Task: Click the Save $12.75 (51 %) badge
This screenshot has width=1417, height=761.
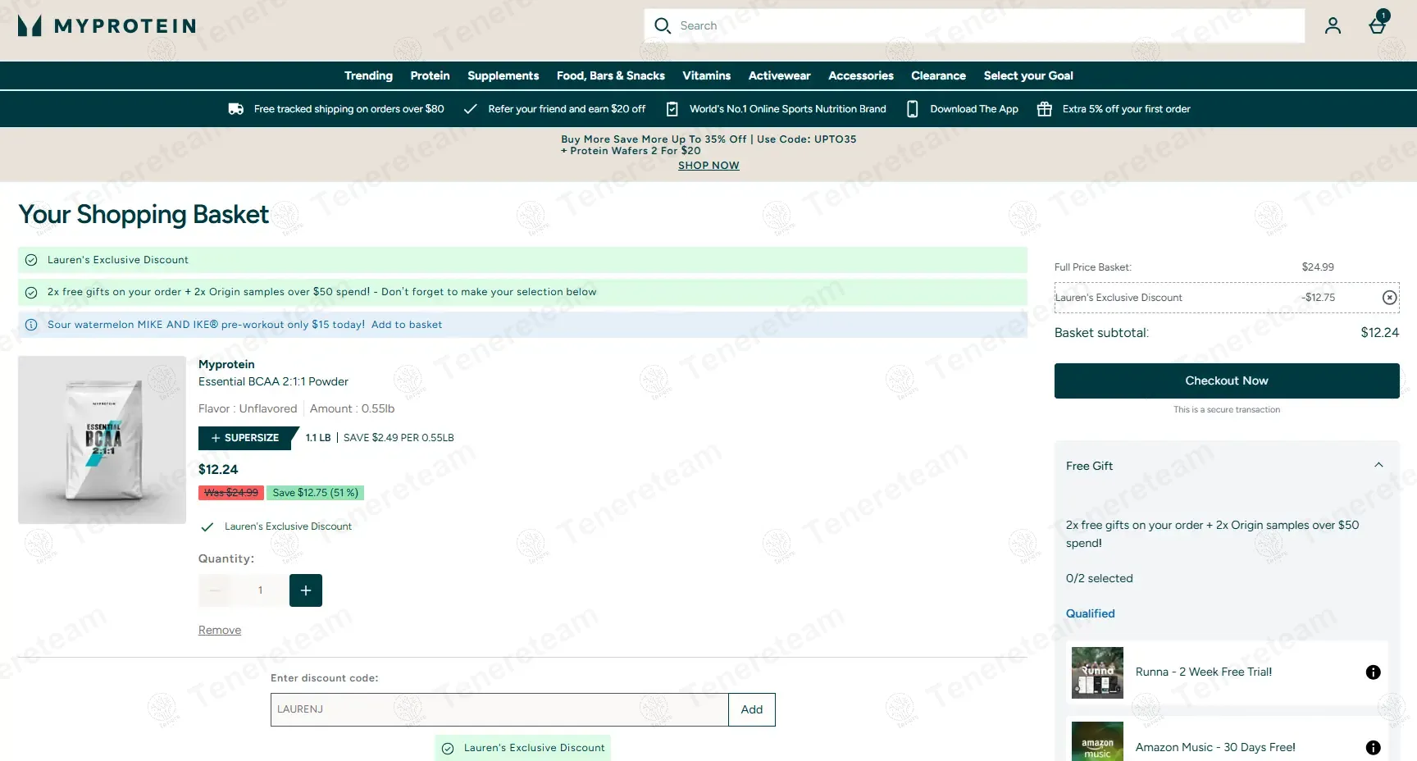Action: (x=316, y=493)
